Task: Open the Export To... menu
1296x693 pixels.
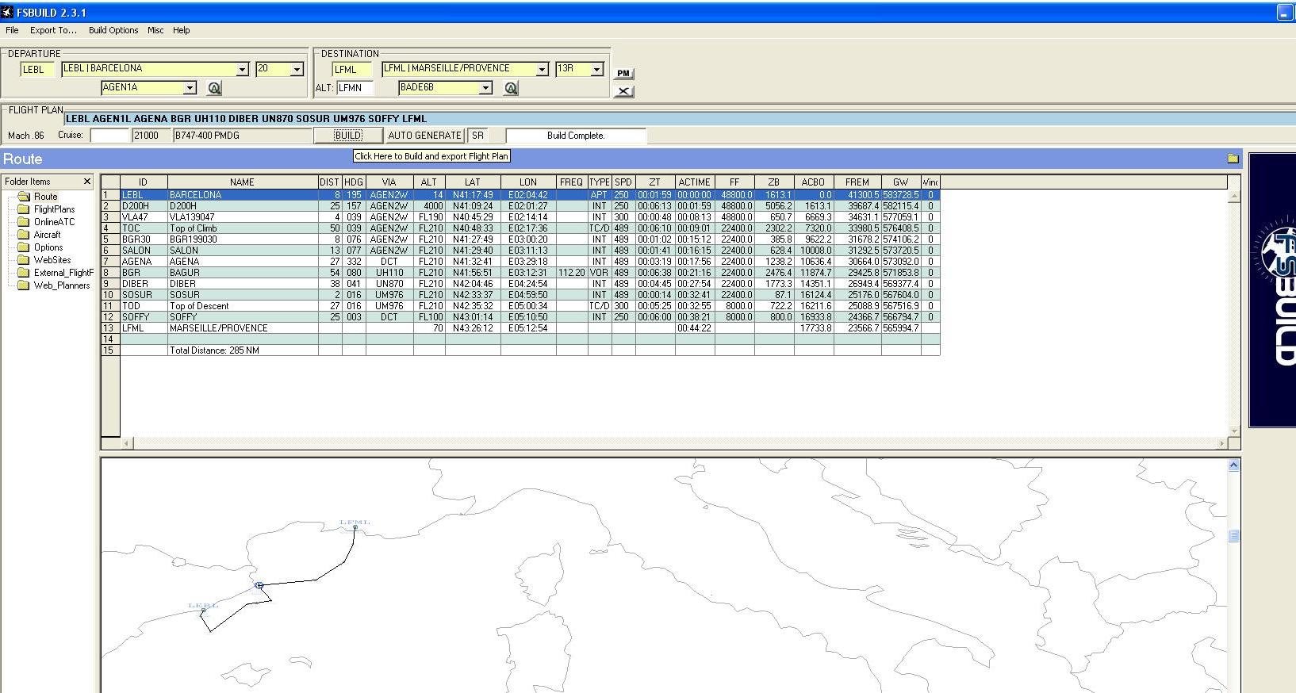Action: click(53, 30)
